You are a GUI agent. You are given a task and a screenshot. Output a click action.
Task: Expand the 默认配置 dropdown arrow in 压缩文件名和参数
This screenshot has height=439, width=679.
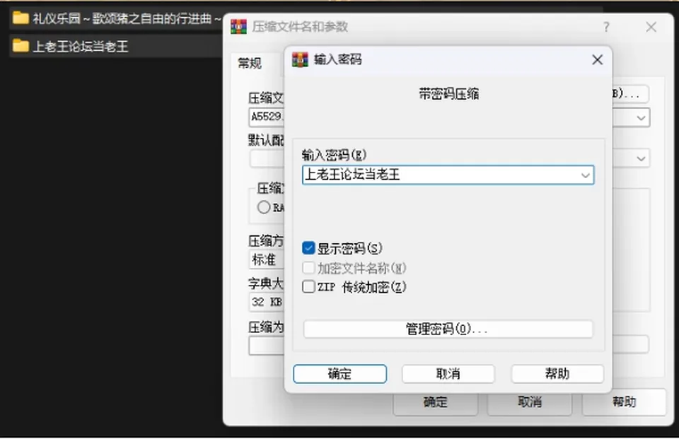click(x=641, y=158)
